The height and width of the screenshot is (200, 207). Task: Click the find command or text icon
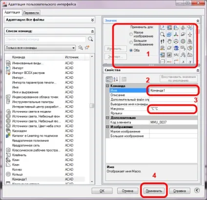point(81,48)
